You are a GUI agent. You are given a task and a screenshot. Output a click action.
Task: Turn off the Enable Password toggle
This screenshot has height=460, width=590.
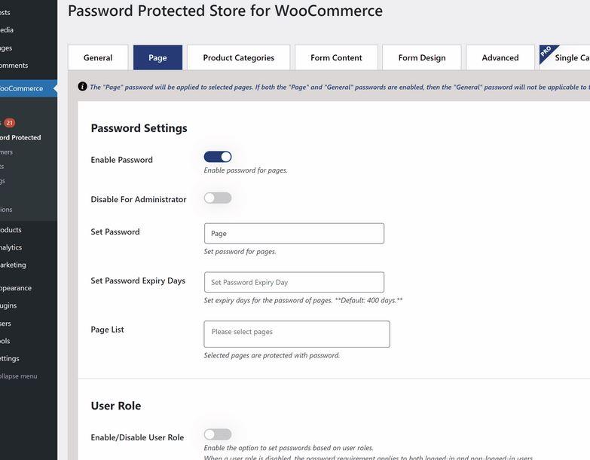click(x=218, y=157)
